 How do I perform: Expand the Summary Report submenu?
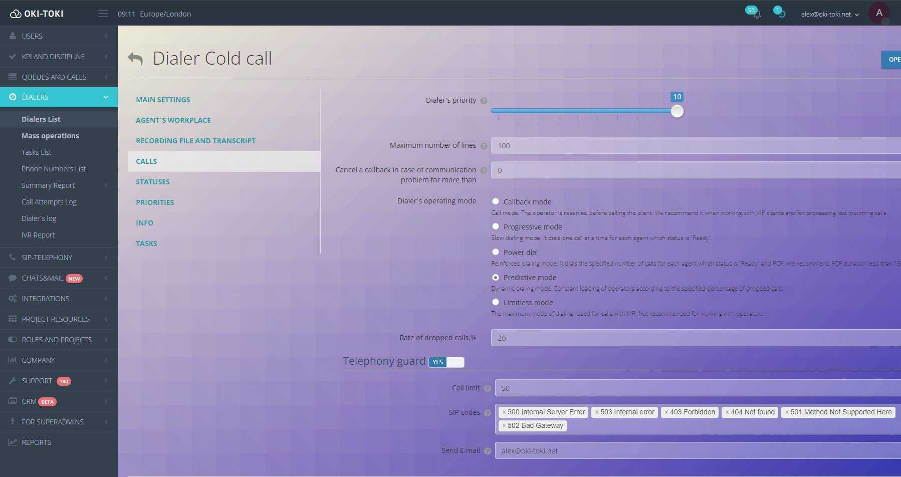tap(106, 185)
